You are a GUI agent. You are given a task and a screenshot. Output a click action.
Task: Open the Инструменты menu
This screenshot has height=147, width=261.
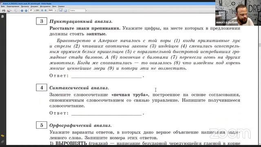[x=45, y=7]
